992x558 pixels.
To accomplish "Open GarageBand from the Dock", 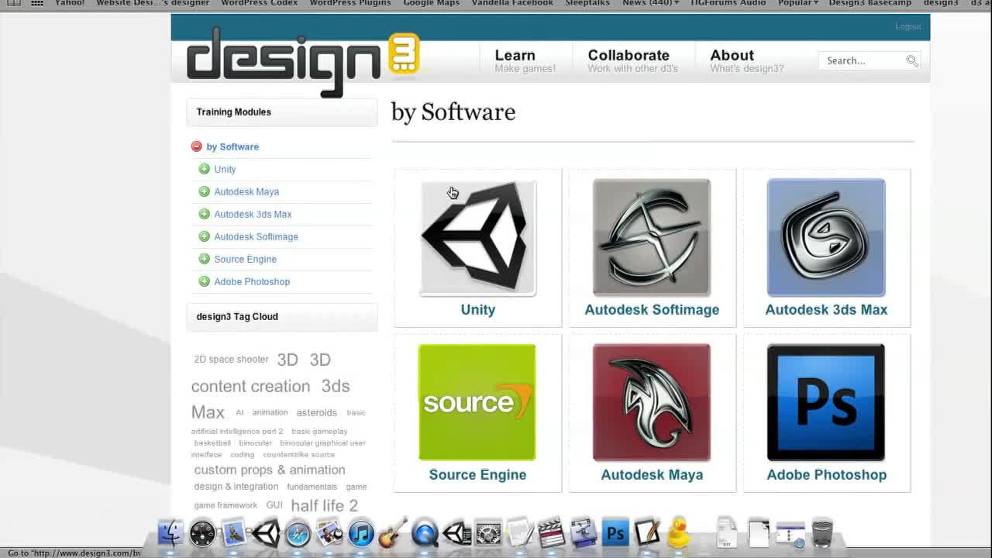I will click(393, 533).
